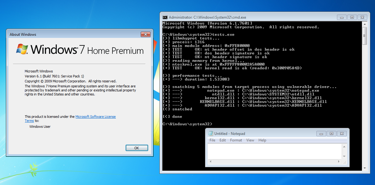Click Notepad horizontal scroll right arrow
Viewport: 375px width, 185px height.
pyautogui.click(x=339, y=161)
